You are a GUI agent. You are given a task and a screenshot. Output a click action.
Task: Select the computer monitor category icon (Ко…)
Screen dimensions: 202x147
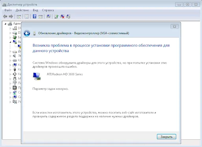15,65
